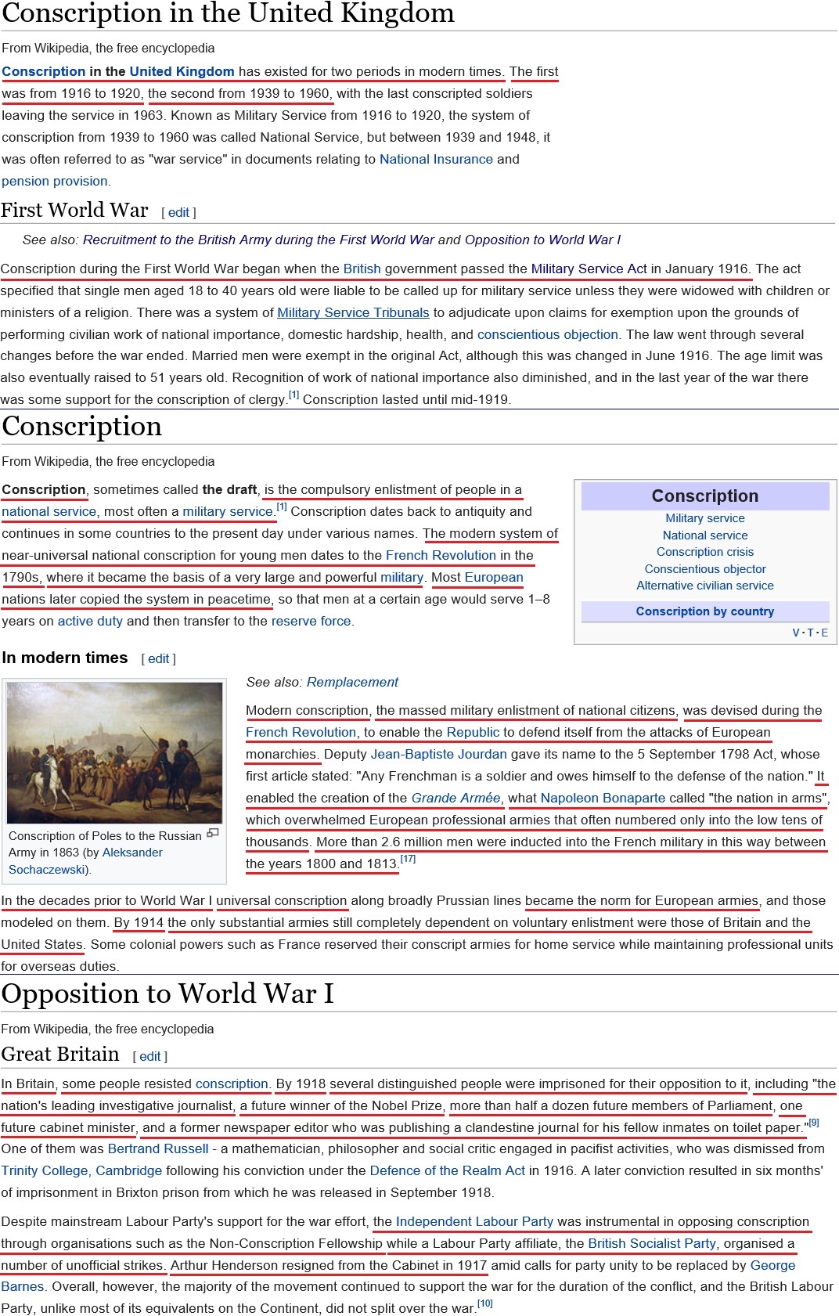Screen dimensions: 839x1316
Task: Select Conscientious objector in the infobox
Action: (704, 569)
